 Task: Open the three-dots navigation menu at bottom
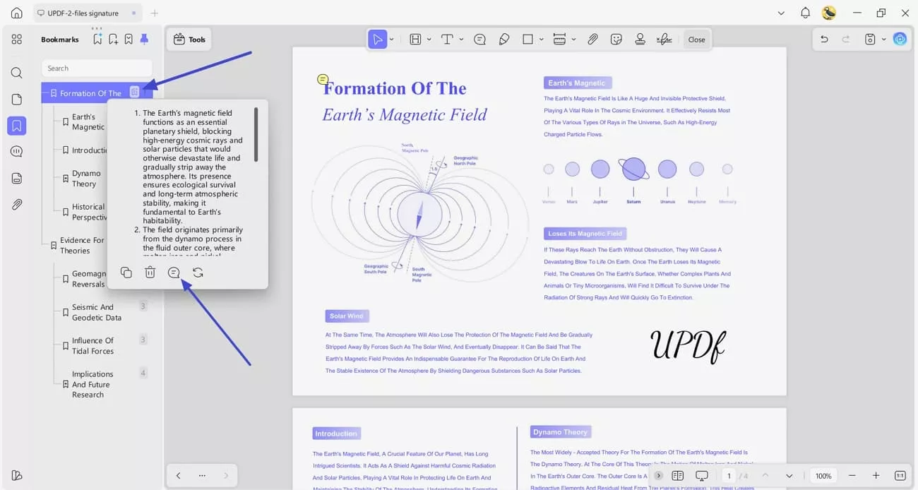coord(203,476)
